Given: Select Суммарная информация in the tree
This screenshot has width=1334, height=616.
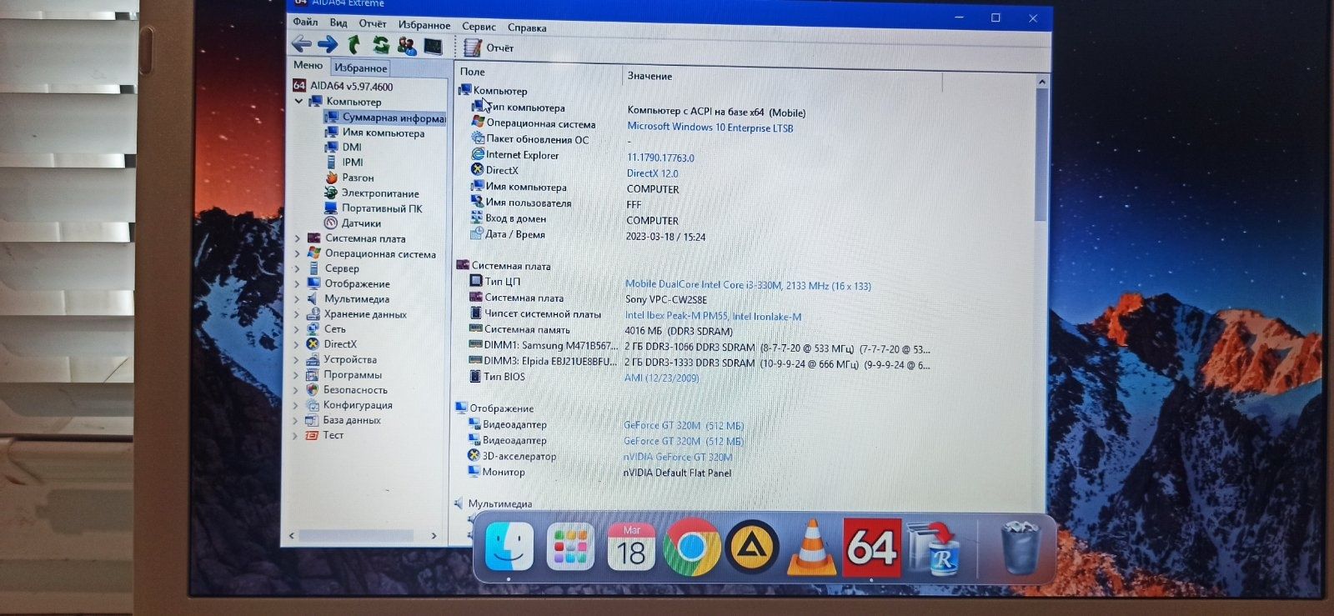Looking at the screenshot, I should point(384,118).
